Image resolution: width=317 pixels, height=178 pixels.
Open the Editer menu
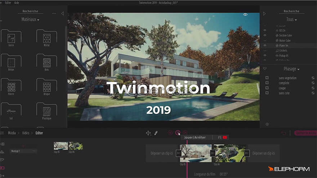pyautogui.click(x=8, y=3)
